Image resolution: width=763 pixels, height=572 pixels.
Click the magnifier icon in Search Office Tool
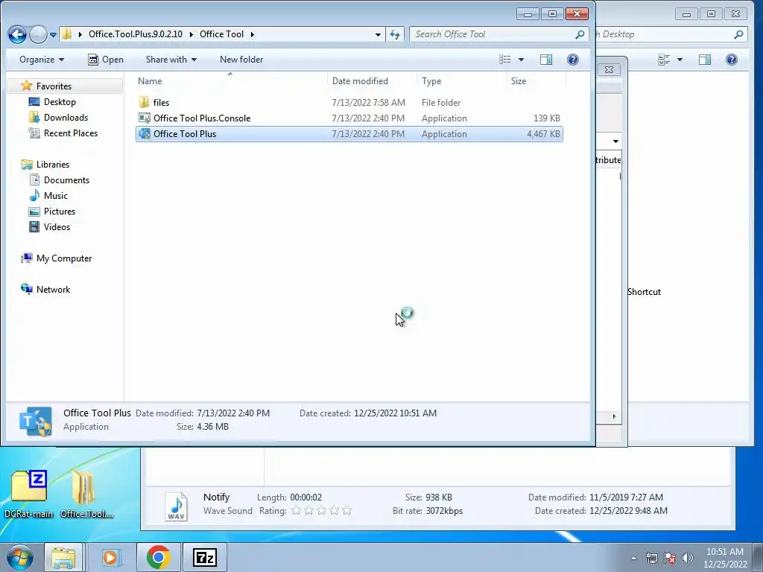click(580, 34)
